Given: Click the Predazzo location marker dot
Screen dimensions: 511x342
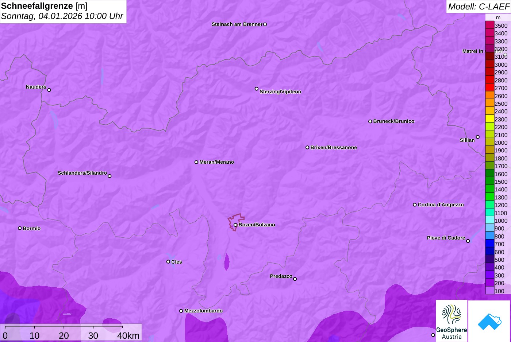Looking at the screenshot, I should tap(295, 279).
